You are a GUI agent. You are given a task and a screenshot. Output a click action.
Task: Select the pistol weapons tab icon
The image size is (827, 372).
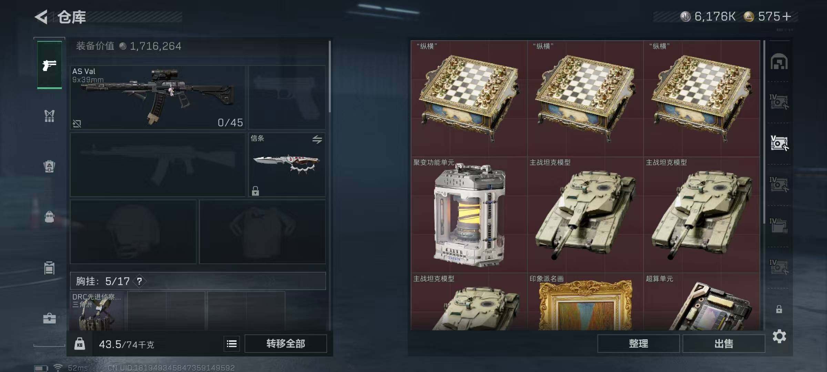coord(49,65)
